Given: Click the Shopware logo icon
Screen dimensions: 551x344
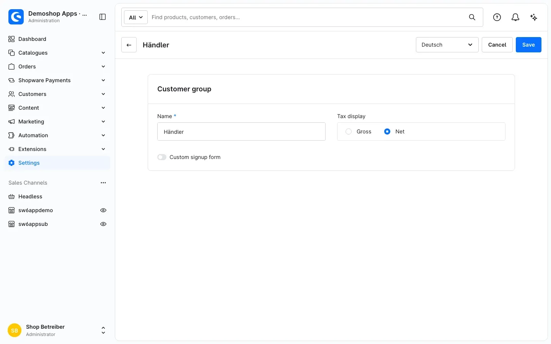Looking at the screenshot, I should click(16, 17).
